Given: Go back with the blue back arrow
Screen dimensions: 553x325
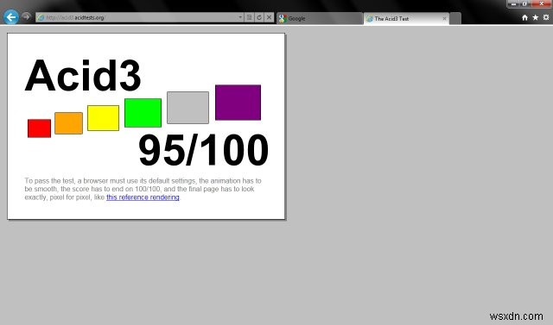Looking at the screenshot, I should coord(11,17).
